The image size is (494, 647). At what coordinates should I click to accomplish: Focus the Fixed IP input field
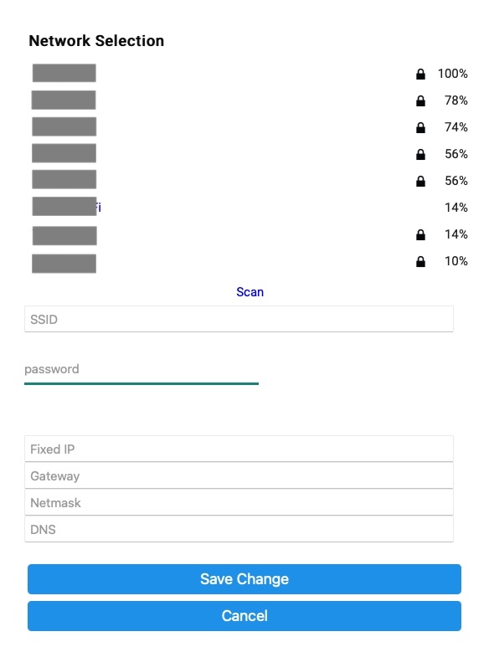pyautogui.click(x=239, y=449)
